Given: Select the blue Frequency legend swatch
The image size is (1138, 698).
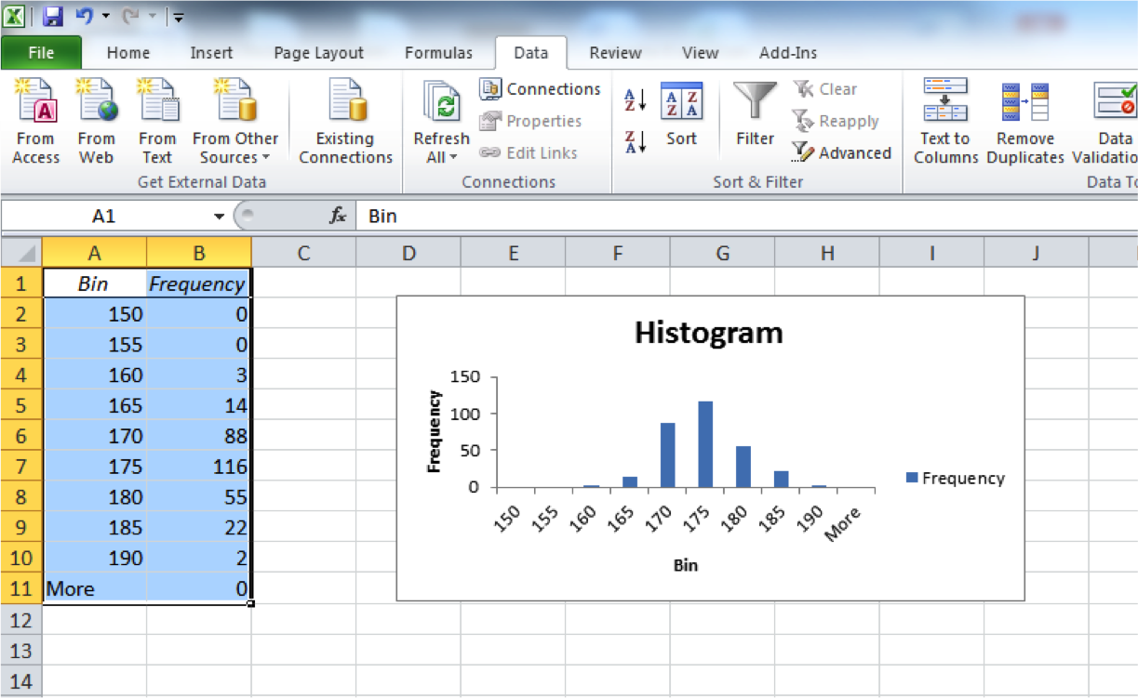Looking at the screenshot, I should (x=912, y=478).
